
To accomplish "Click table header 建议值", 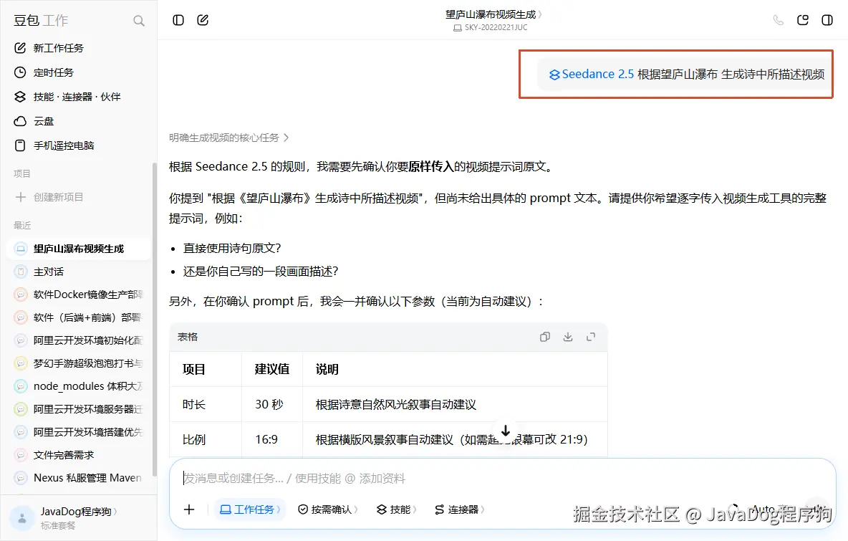I will click(x=272, y=370).
